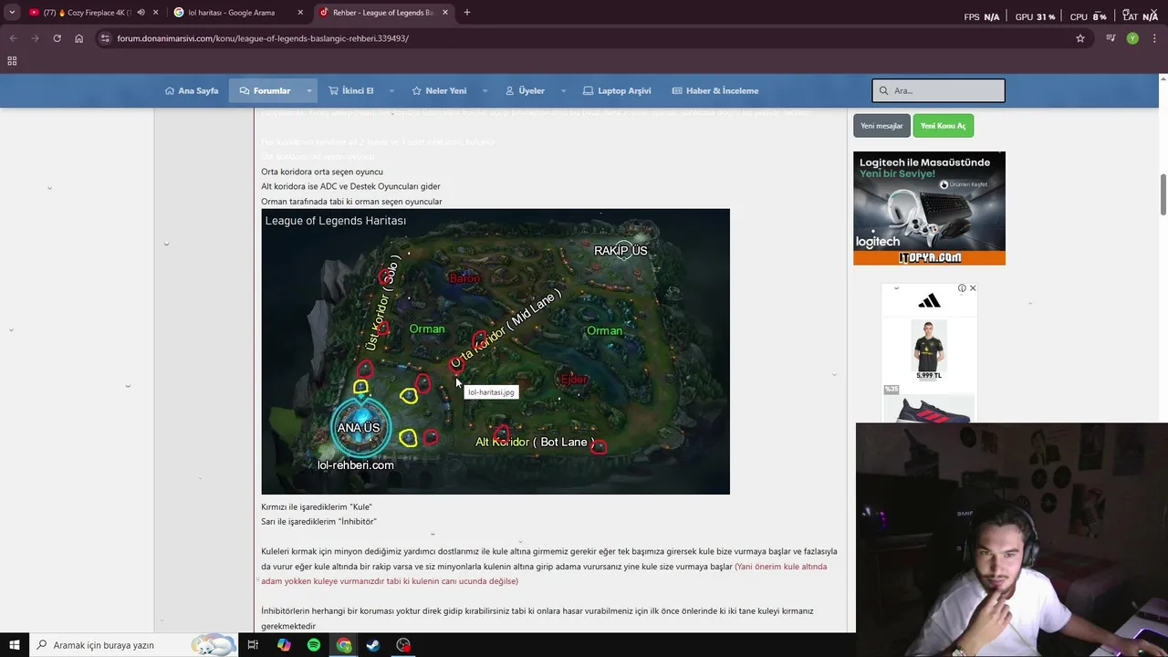Open Haber & İnceleme section
1168x657 pixels.
[x=715, y=90]
